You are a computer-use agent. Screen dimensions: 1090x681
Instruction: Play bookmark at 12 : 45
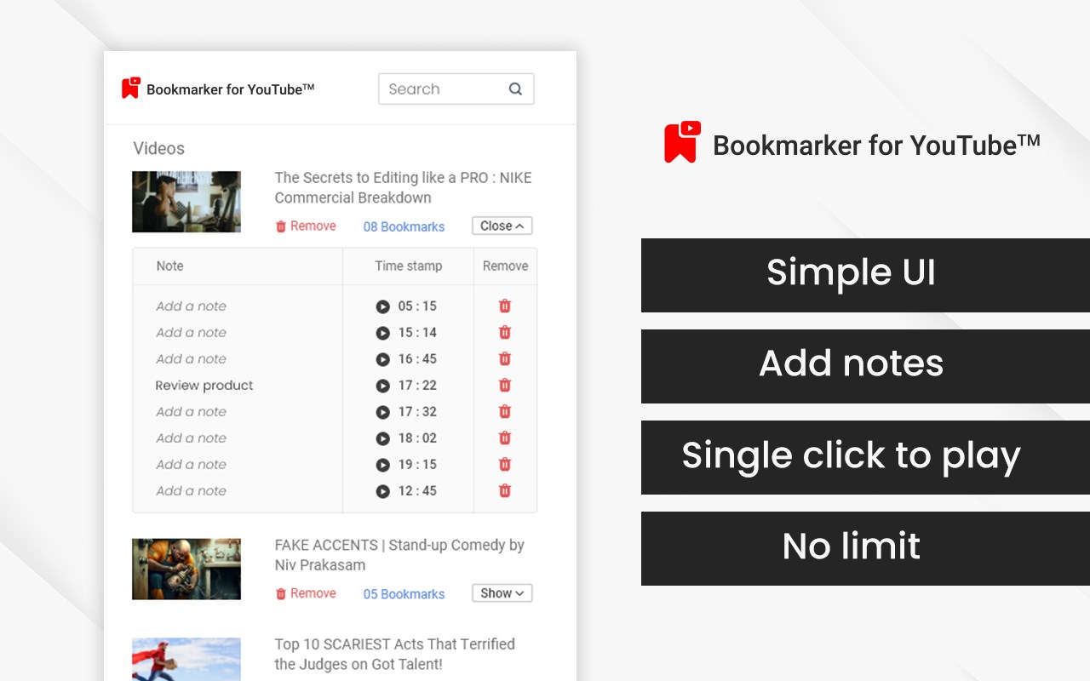(383, 491)
